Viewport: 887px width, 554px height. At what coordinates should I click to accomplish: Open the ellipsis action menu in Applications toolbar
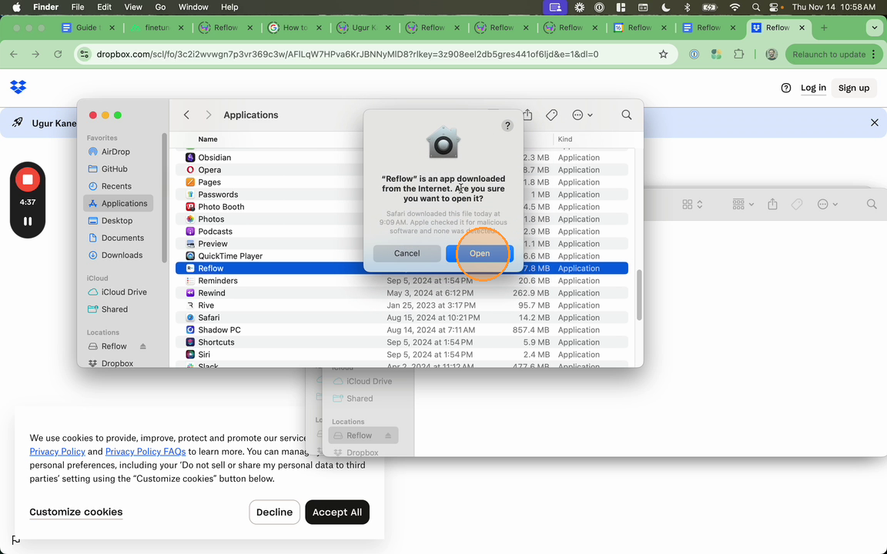coord(582,115)
